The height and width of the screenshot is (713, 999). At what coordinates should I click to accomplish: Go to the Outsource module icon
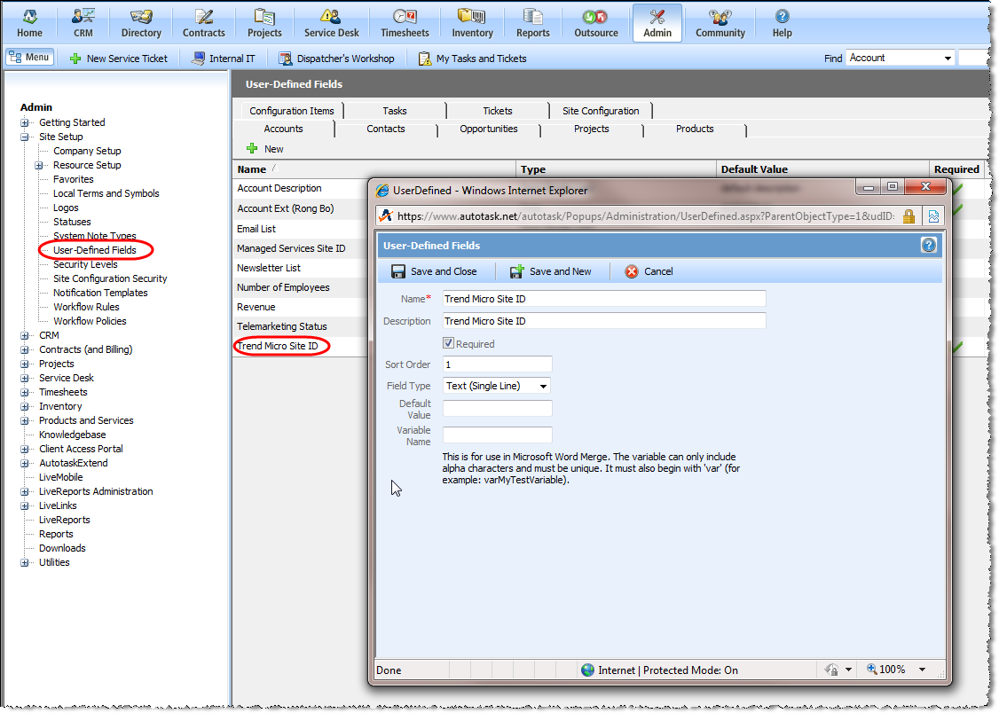coord(595,16)
